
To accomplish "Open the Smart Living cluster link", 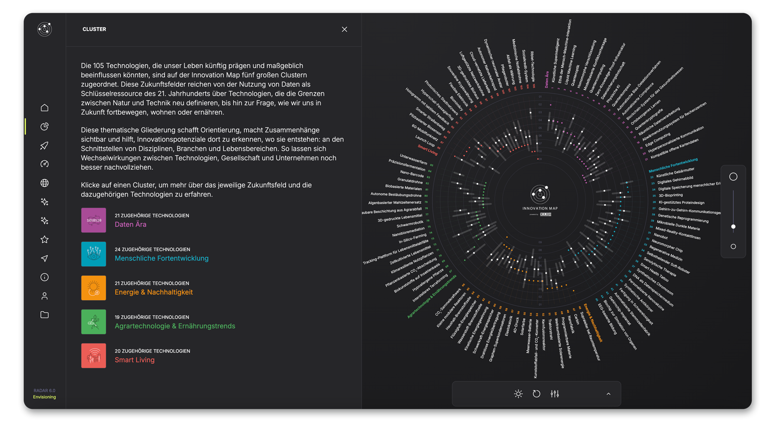I will tap(134, 360).
